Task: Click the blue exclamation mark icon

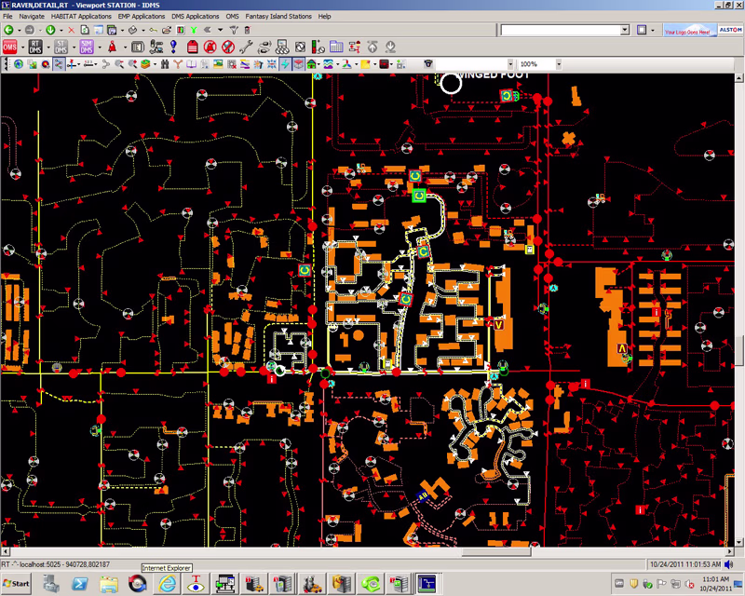Action: pyautogui.click(x=173, y=47)
